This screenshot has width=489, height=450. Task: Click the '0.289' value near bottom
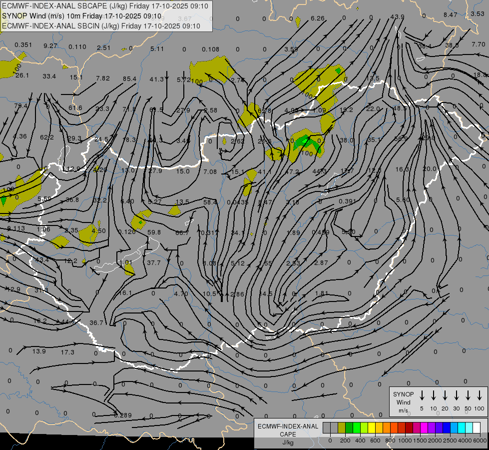click(123, 415)
